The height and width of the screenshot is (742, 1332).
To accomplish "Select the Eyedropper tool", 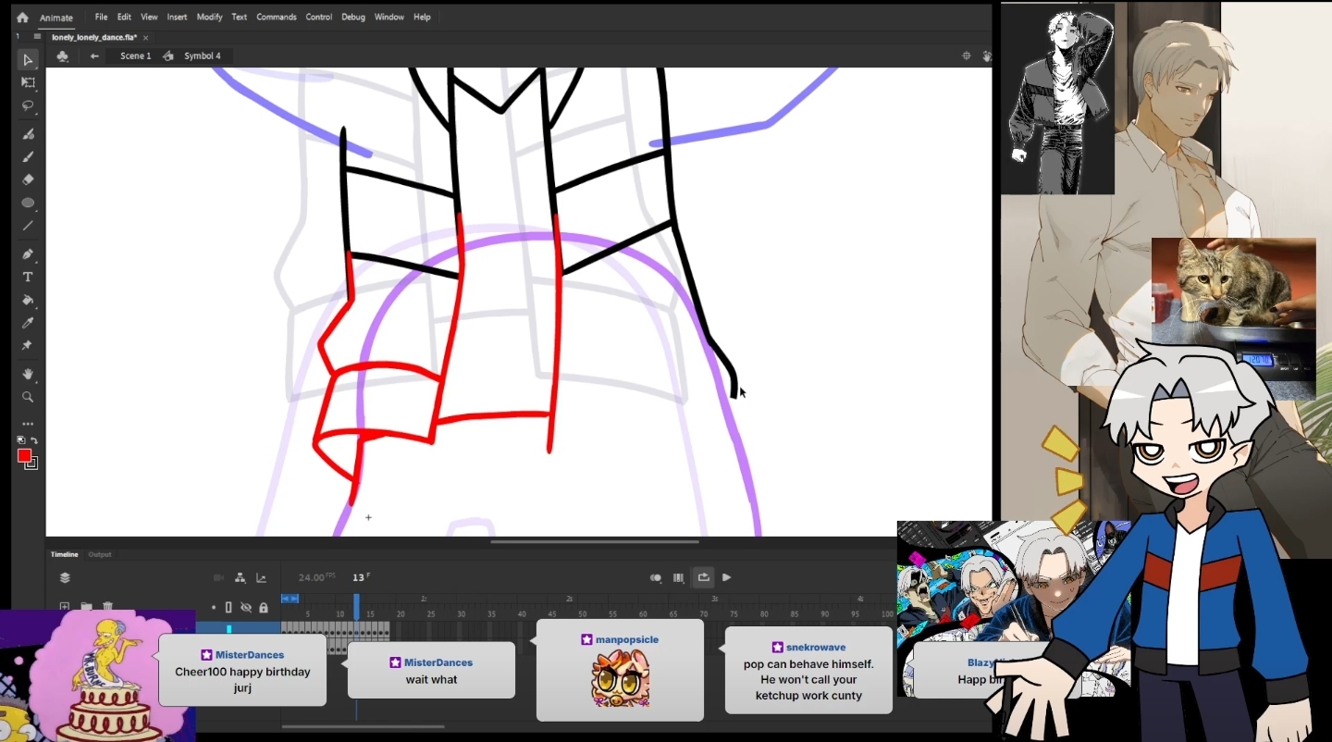I will (x=28, y=323).
